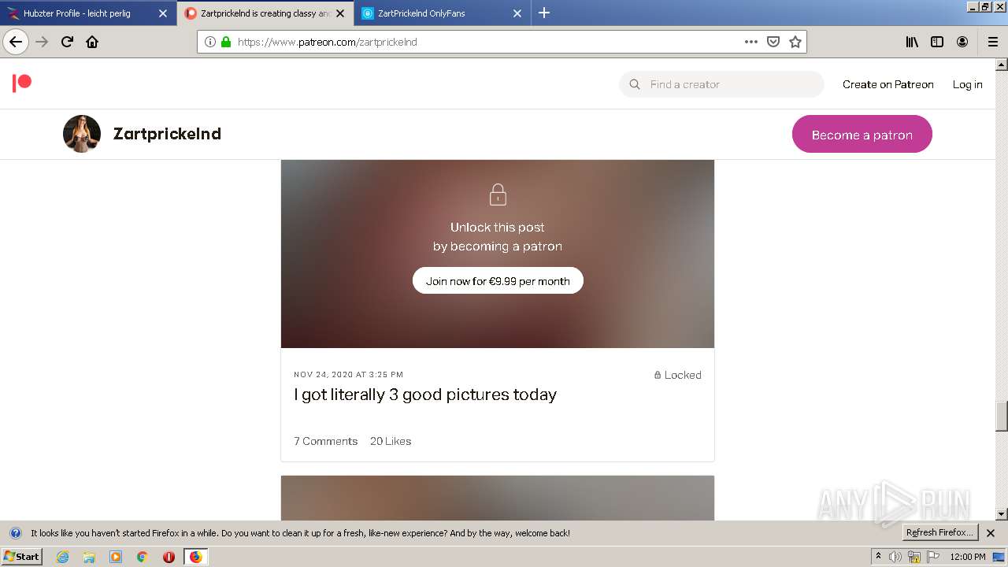Dismiss the Firefox notification bar
The height and width of the screenshot is (567, 1008).
coord(991,533)
